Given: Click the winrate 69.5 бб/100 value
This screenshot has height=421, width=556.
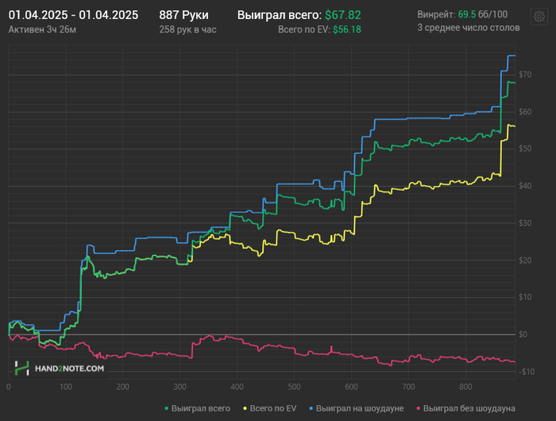Looking at the screenshot, I should click(483, 14).
